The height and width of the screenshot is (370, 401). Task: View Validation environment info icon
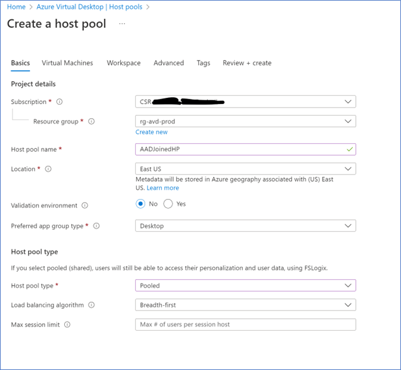pyautogui.click(x=84, y=205)
